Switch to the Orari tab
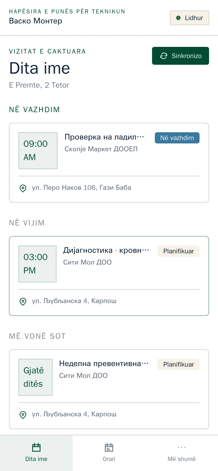The height and width of the screenshot is (471, 218). click(109, 453)
